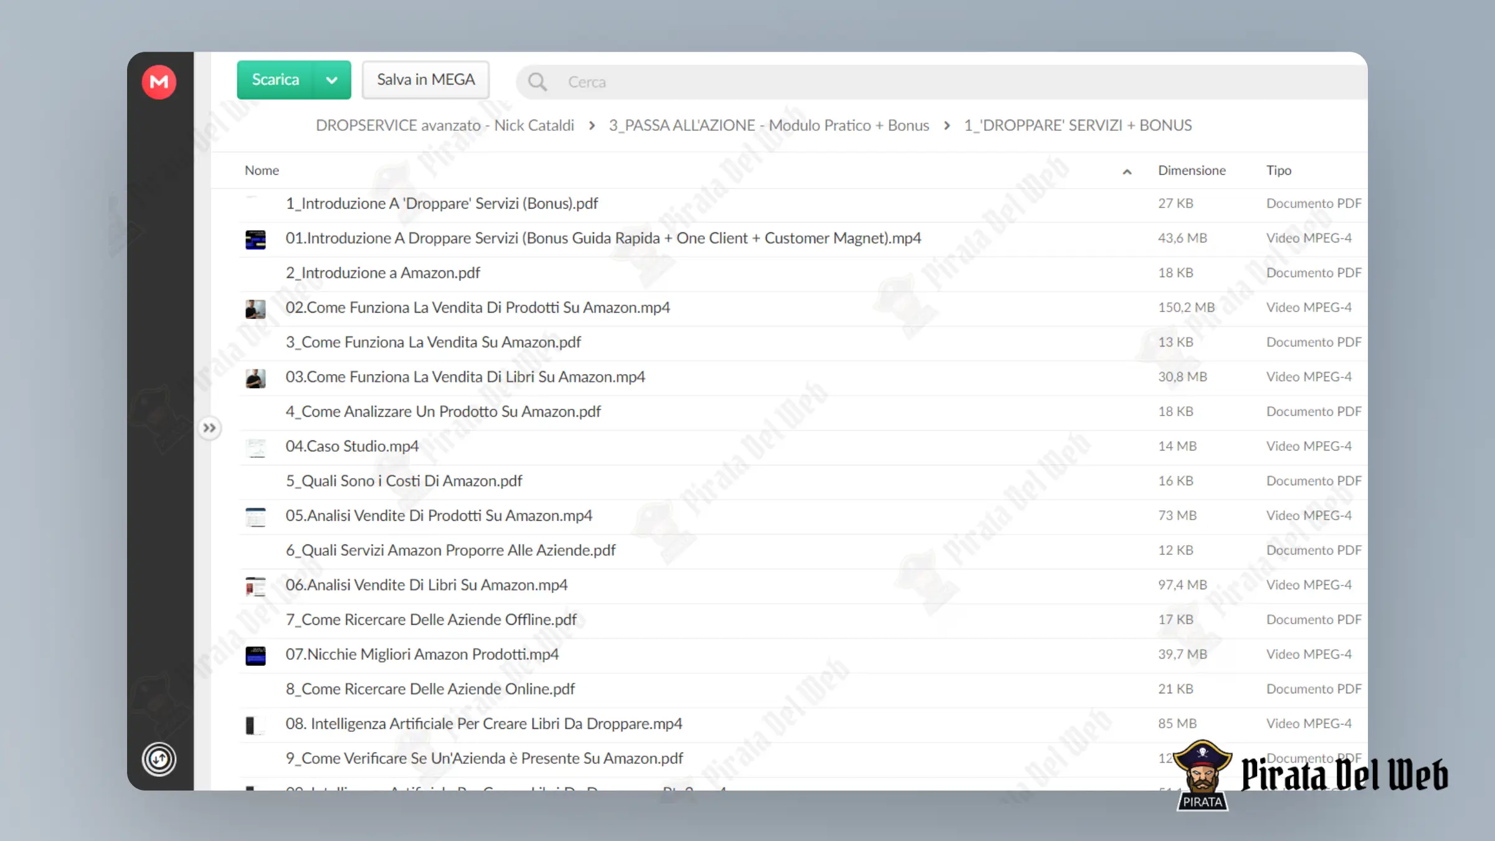Select 05.Analisi Vendite Di Prodotti Su Amazon.mp4
This screenshot has height=841, width=1495.
pyautogui.click(x=439, y=516)
